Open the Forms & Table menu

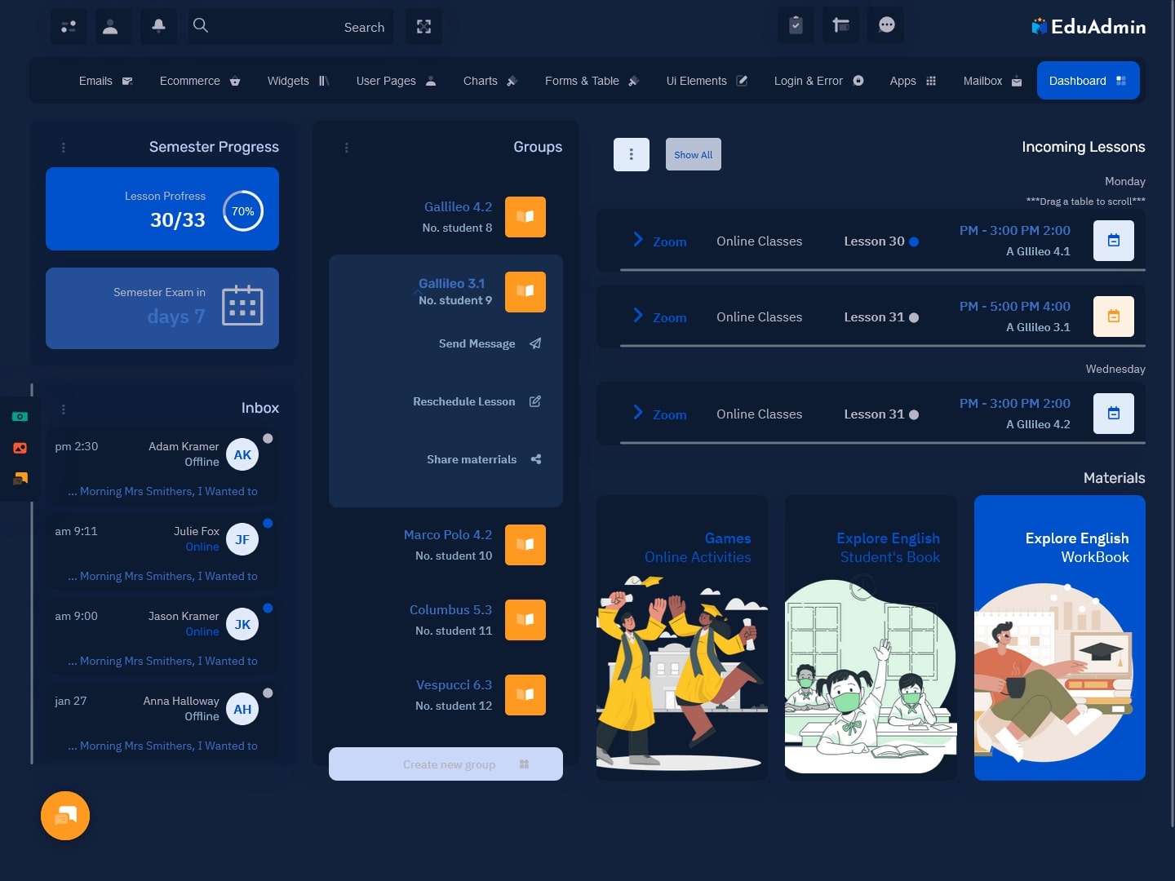tap(592, 81)
